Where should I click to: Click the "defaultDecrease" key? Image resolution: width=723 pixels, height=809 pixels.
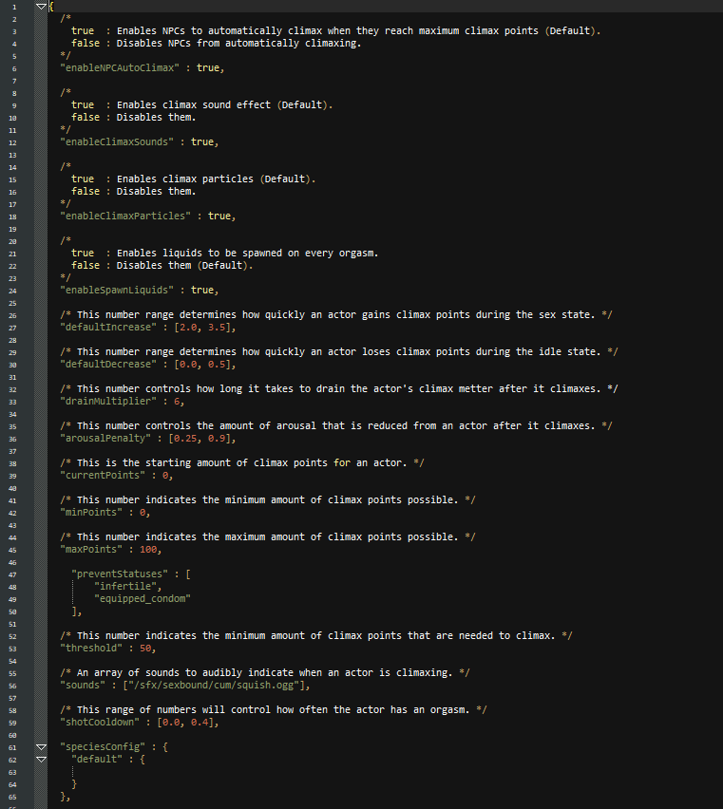tap(108, 365)
